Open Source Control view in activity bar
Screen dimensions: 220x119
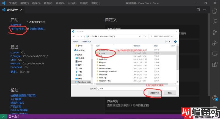pyautogui.click(x=215, y=32)
